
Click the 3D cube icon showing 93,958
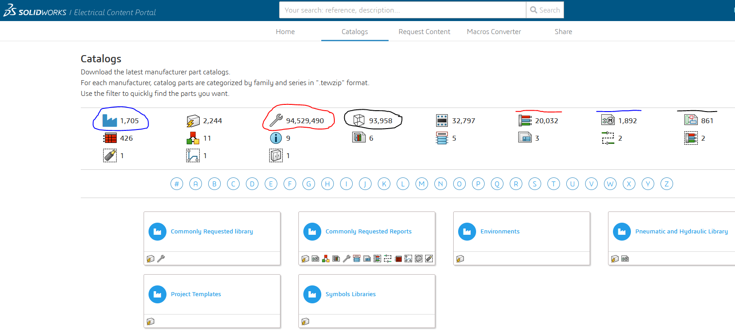[x=359, y=121]
